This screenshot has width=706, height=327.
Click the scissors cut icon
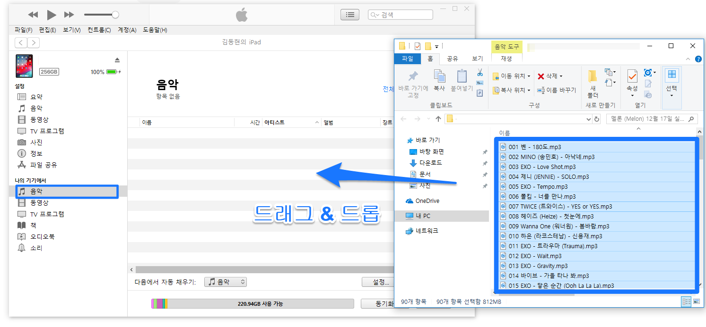pyautogui.click(x=479, y=73)
